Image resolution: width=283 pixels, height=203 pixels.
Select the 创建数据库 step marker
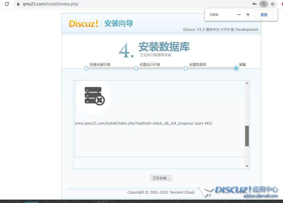(186, 68)
